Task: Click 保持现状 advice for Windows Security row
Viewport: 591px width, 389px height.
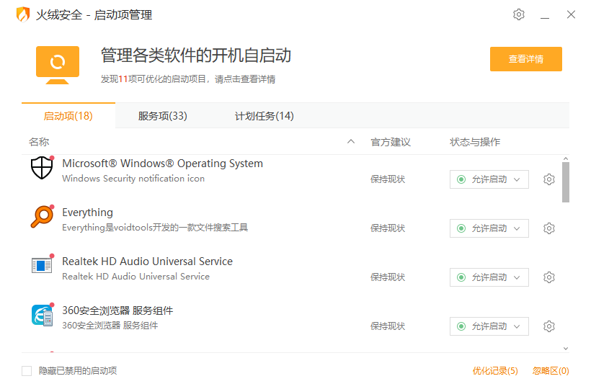Action: click(x=388, y=179)
